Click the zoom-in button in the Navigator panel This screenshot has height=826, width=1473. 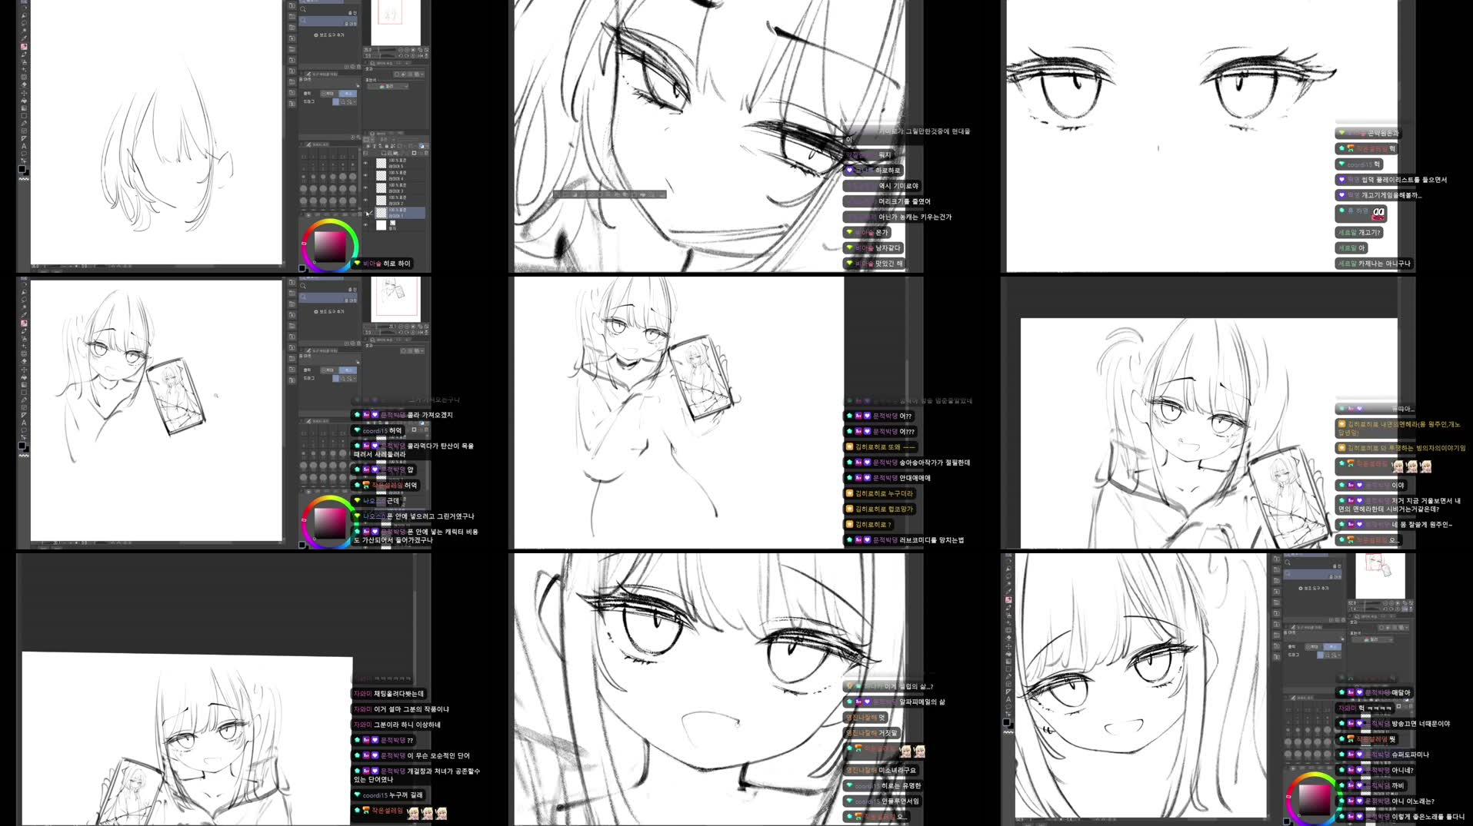(407, 49)
